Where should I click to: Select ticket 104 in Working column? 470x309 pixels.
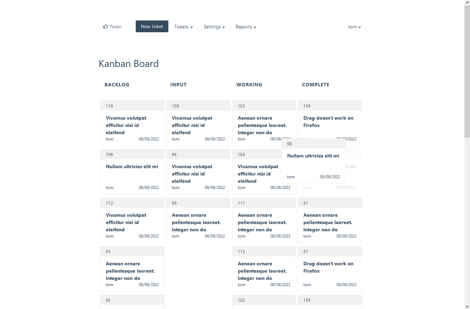(257, 173)
